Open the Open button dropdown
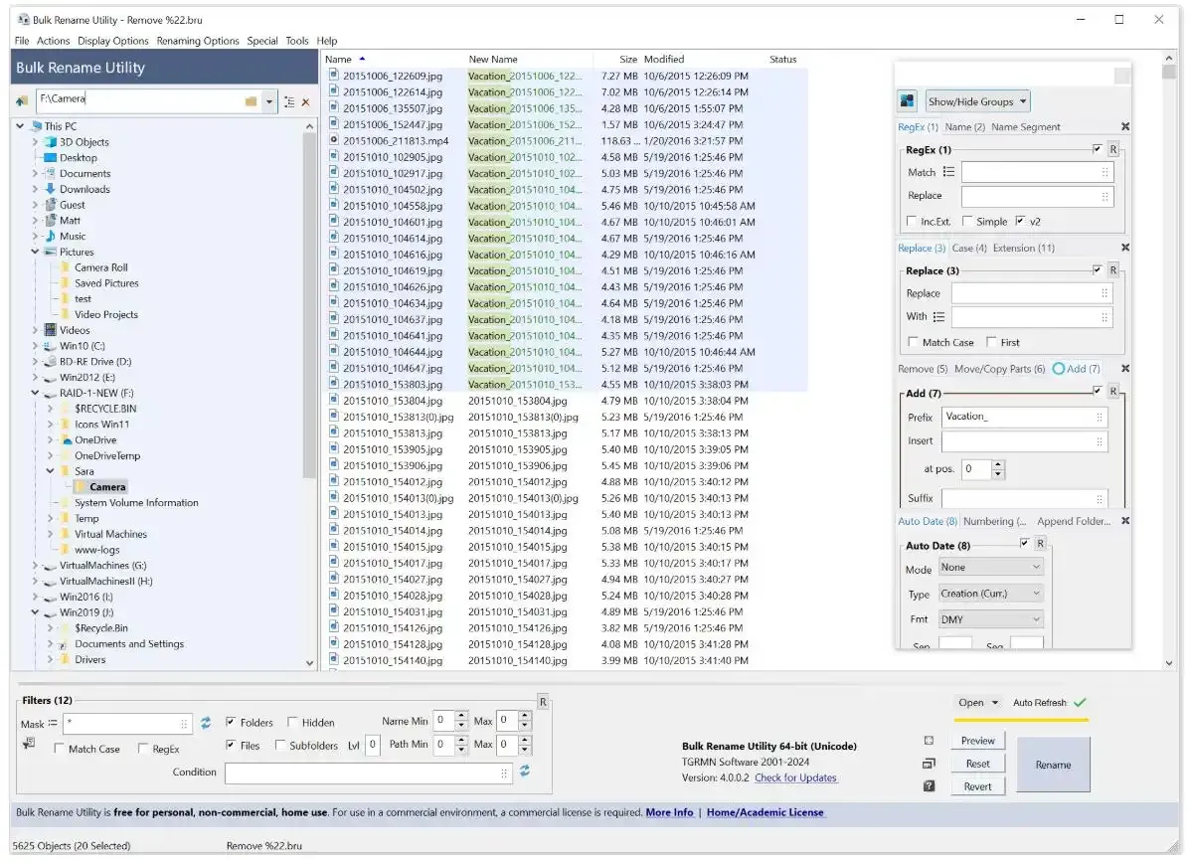The width and height of the screenshot is (1190, 862). coord(995,703)
